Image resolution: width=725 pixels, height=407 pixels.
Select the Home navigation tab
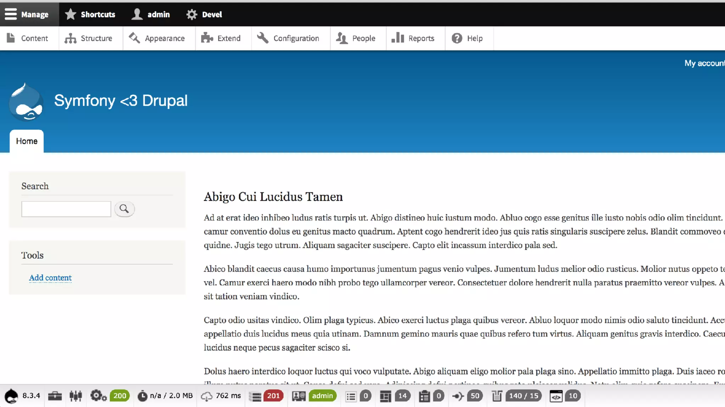(27, 141)
